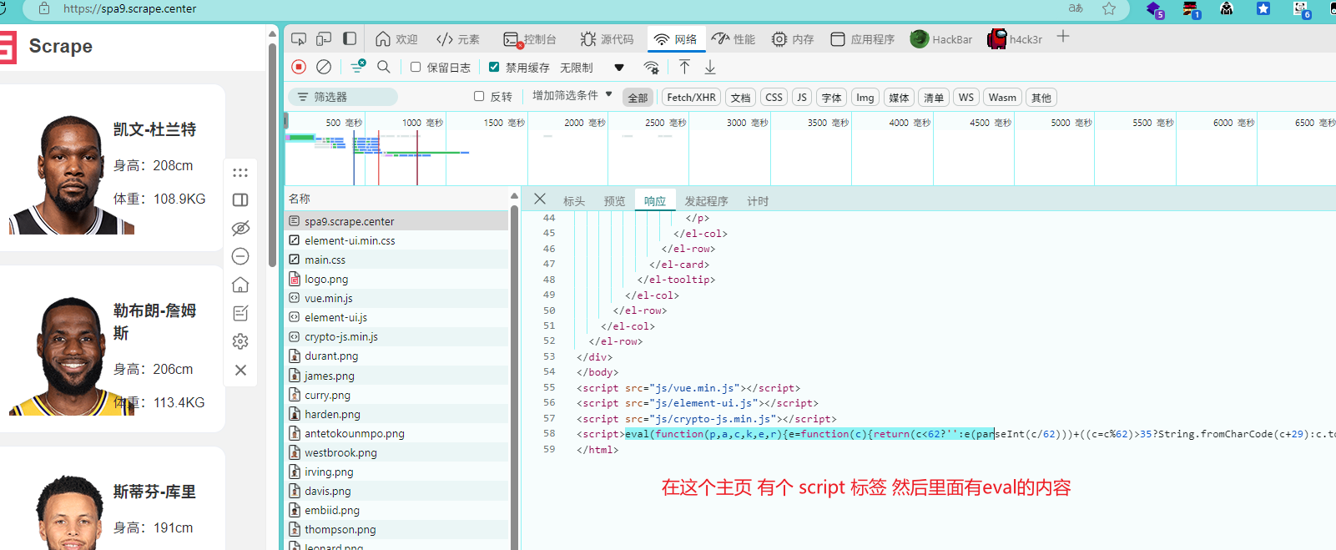The height and width of the screenshot is (550, 1336).
Task: Filter by Wasm type
Action: tap(1002, 98)
